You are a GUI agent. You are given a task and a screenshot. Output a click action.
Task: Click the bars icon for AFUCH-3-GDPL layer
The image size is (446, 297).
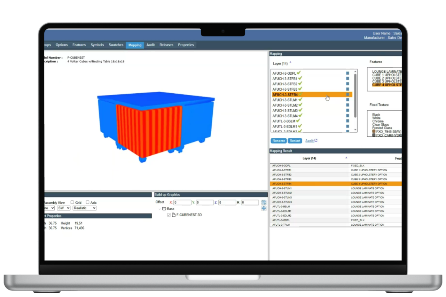347,73
